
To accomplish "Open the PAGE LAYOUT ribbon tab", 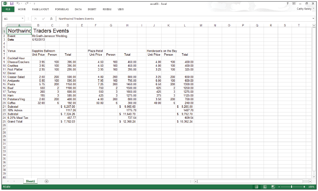I will pos(41,9).
